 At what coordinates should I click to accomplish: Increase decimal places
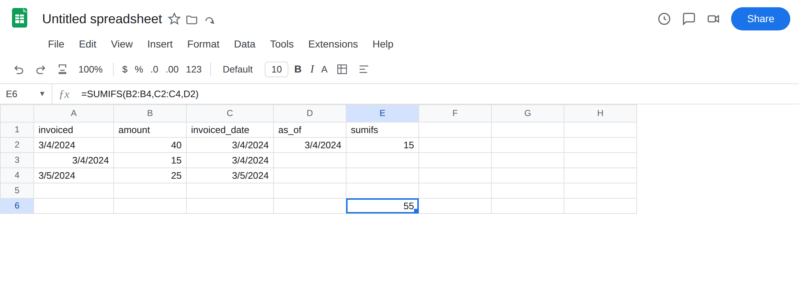pos(172,69)
